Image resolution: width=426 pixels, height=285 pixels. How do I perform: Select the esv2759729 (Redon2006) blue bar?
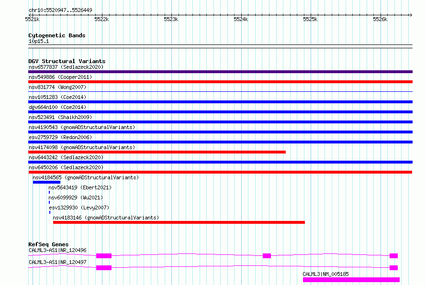pyautogui.click(x=220, y=142)
